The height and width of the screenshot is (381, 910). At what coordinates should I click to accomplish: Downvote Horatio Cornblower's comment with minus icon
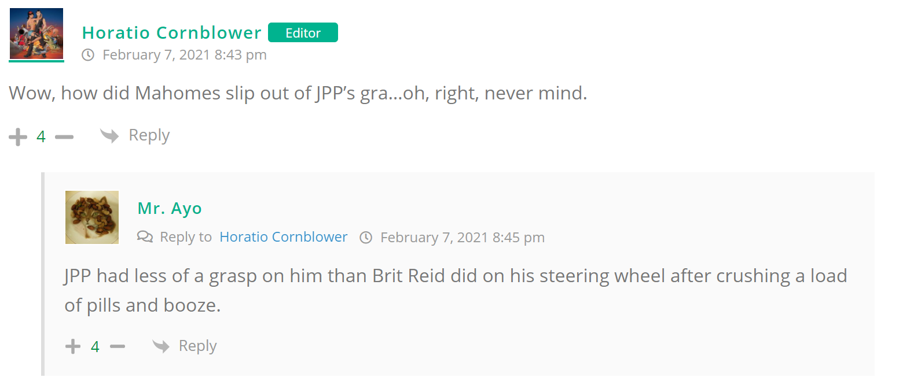coord(64,137)
